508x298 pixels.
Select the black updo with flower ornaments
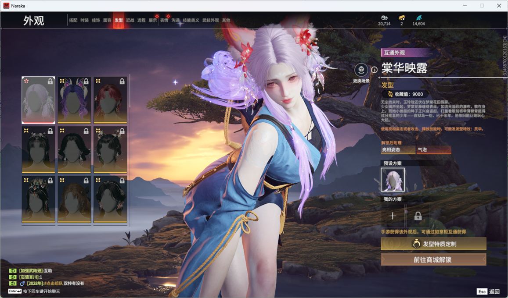[110, 149]
